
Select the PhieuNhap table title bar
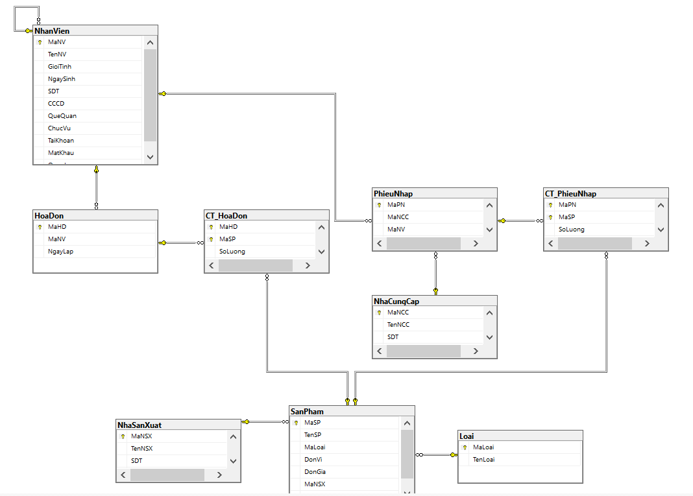click(x=435, y=193)
